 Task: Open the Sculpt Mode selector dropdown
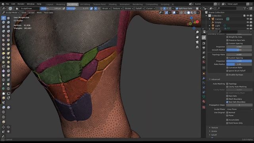pos(11,12)
